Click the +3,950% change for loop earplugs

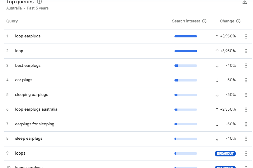click(228, 36)
